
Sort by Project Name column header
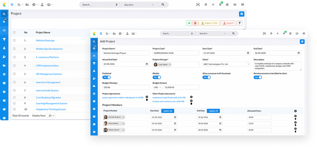click(43, 32)
